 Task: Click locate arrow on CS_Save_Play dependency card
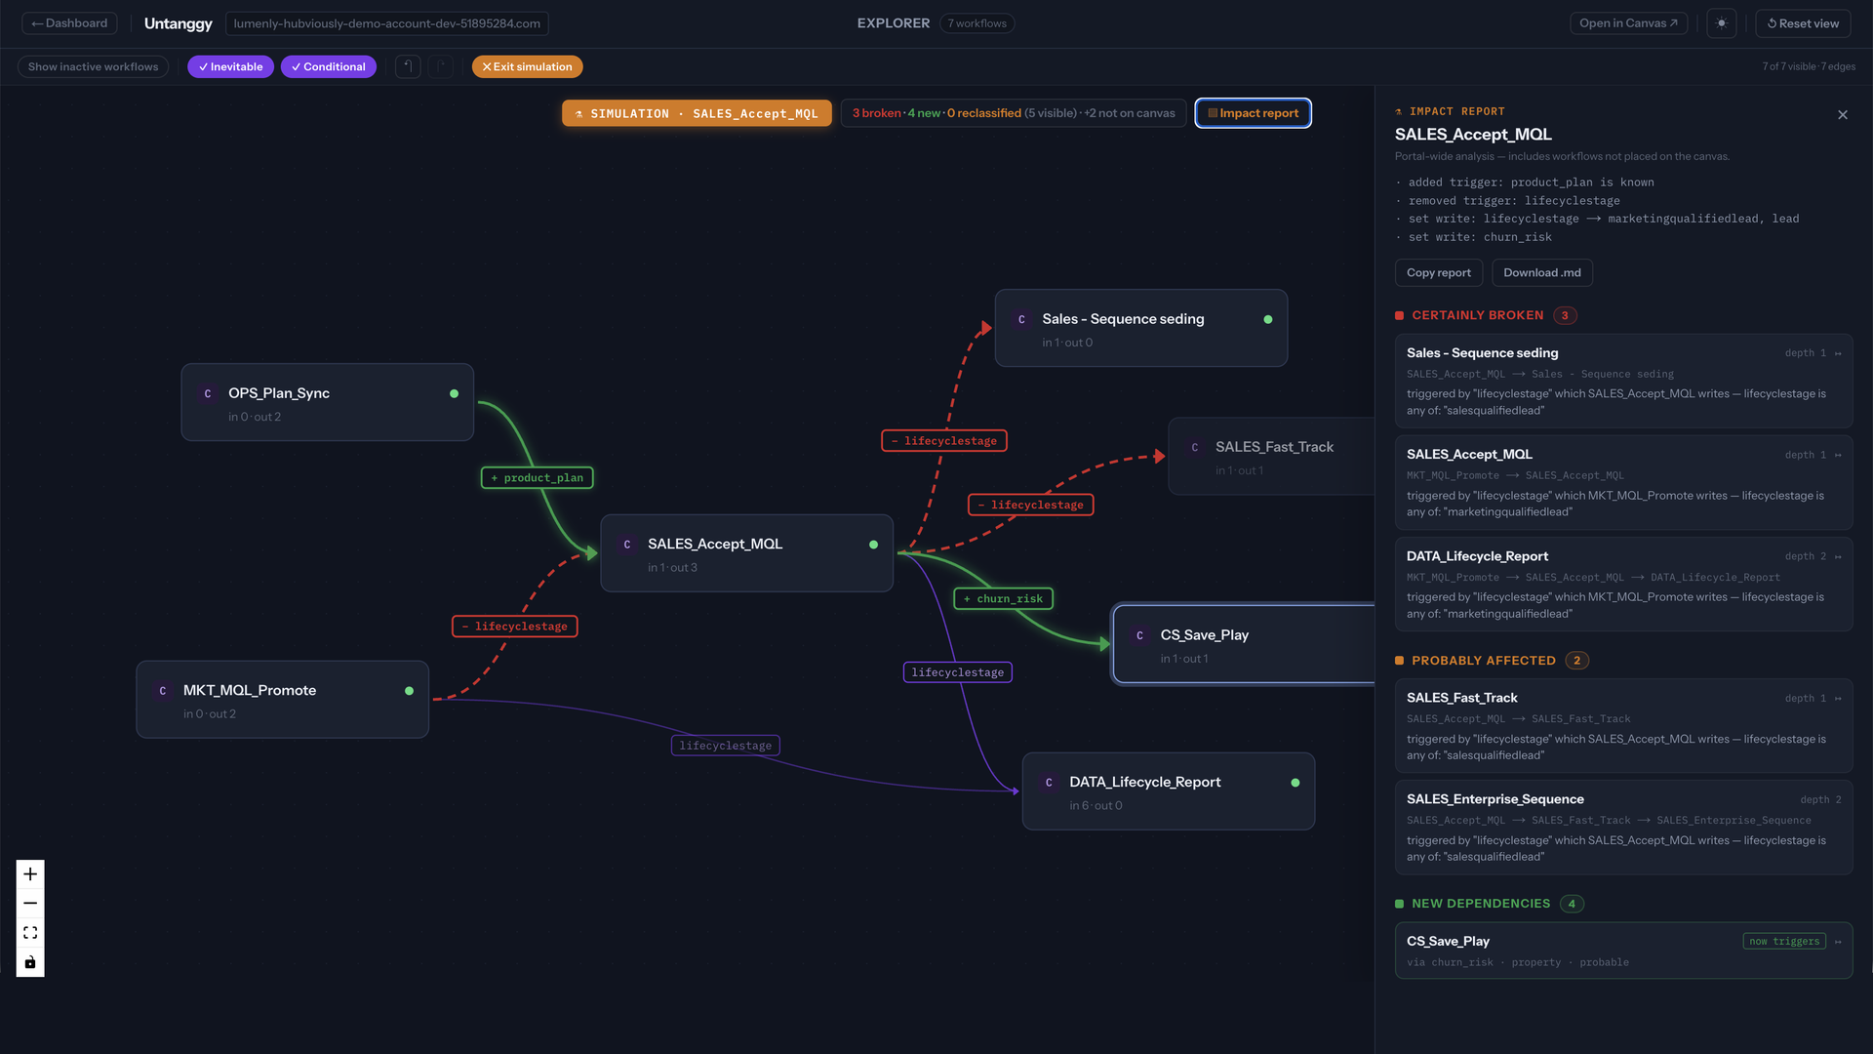pos(1838,942)
